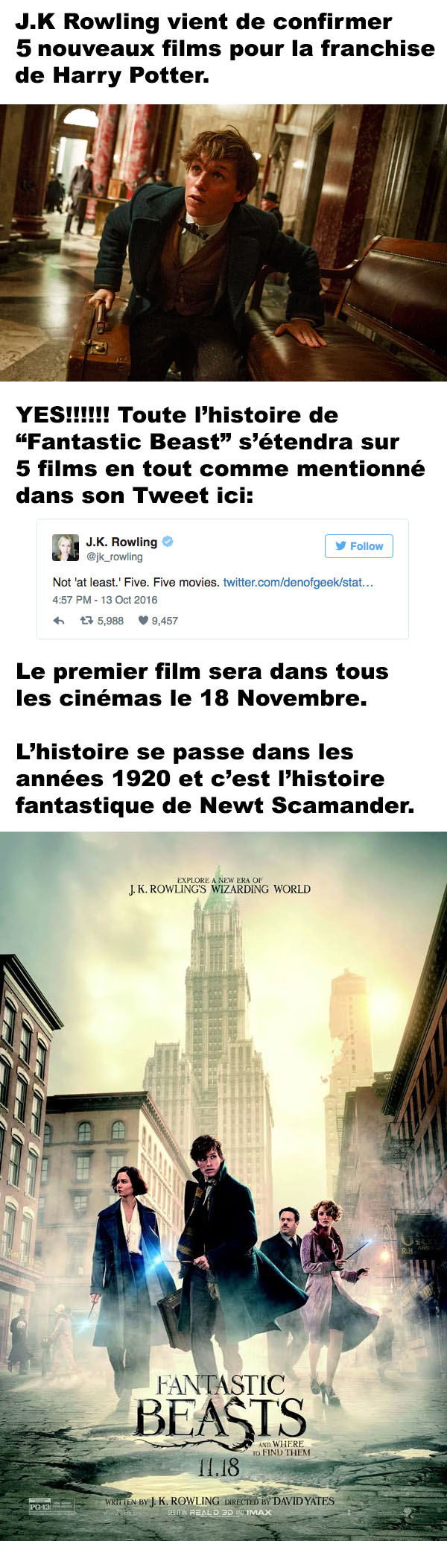Click the reply arrow icon under the tweet
The image size is (447, 1541).
click(59, 621)
